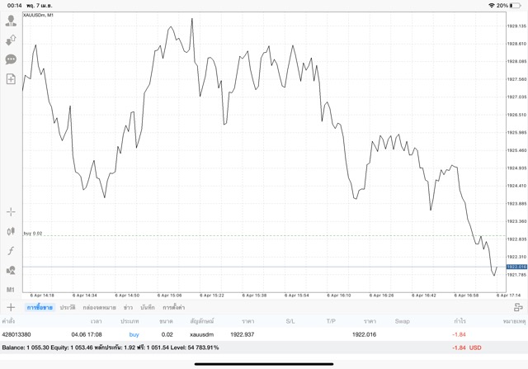The image size is (528, 369).
Task: Switch to the ประวัติ tab
Action: (x=68, y=307)
